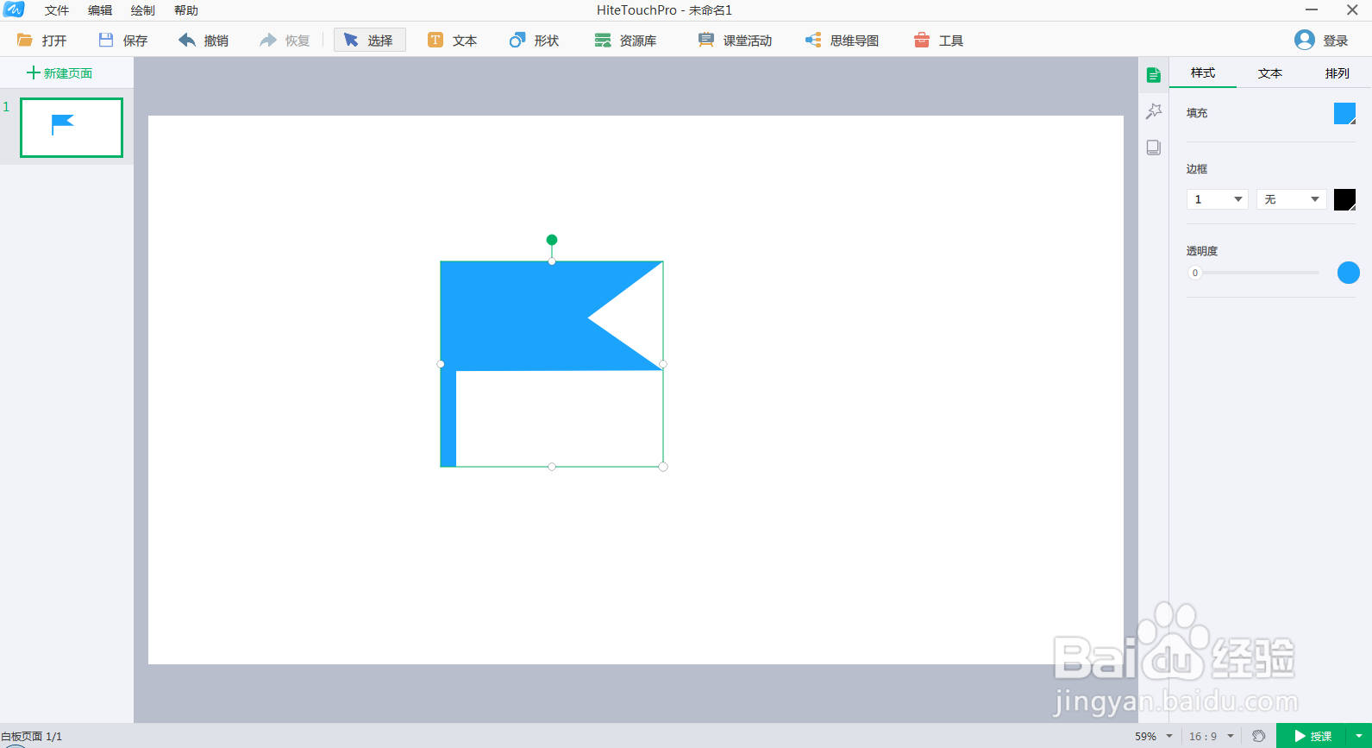Start teaching with the 授课 button
Viewport: 1372px width, 748px height.
click(x=1312, y=736)
